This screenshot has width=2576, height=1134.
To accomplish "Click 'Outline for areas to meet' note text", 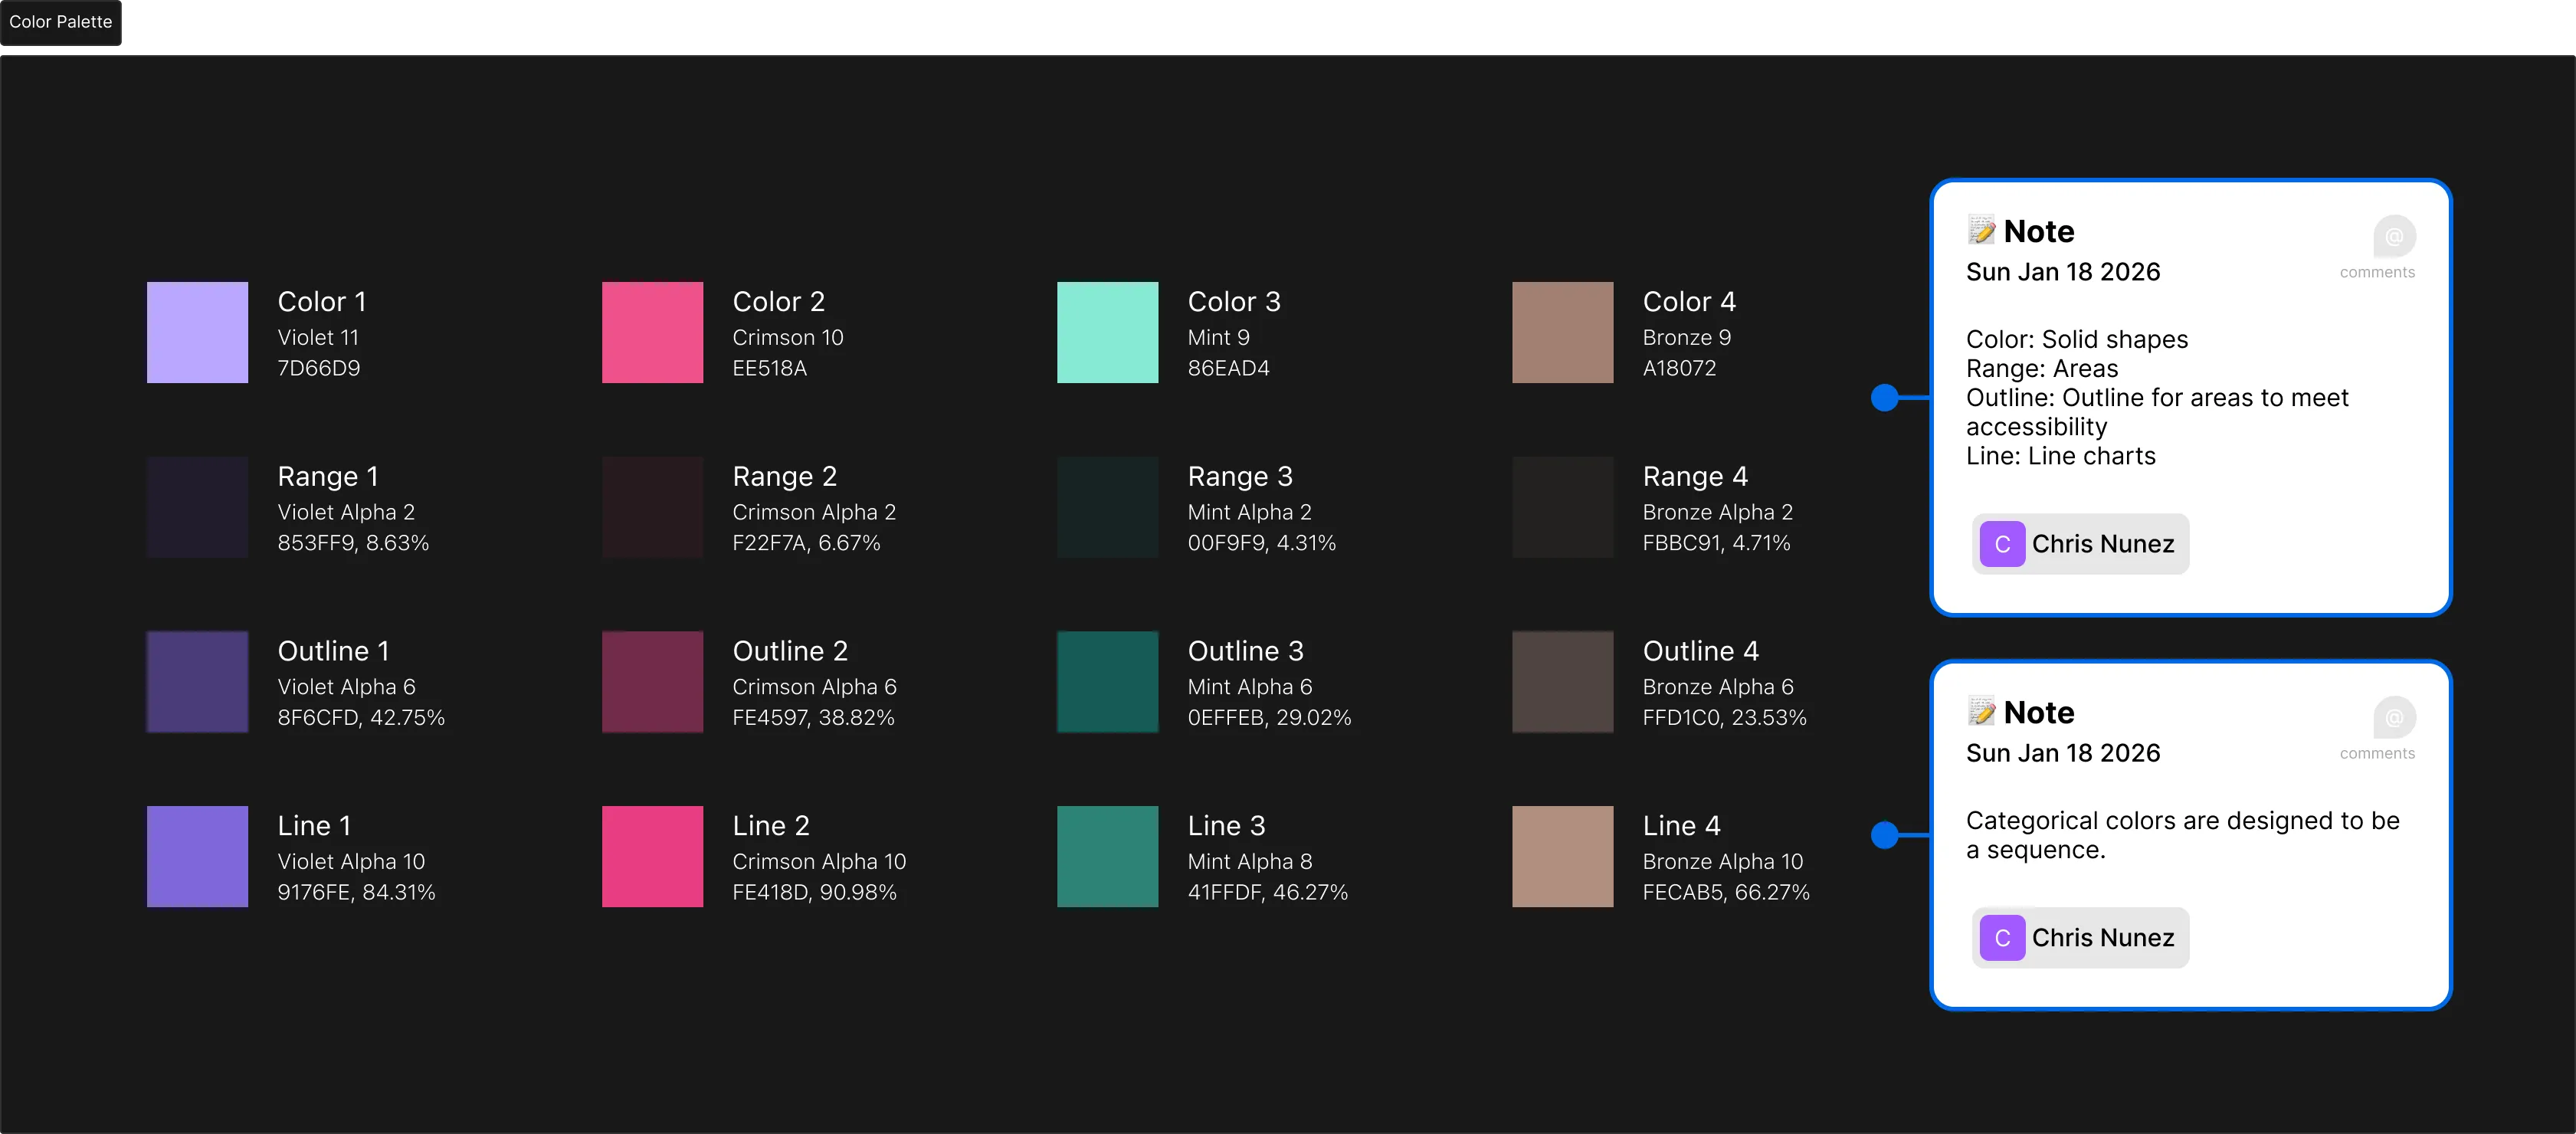I will 2205,398.
